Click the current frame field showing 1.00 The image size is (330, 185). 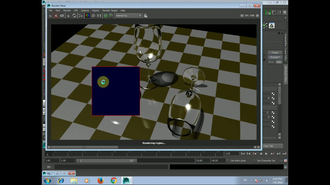pyautogui.click(x=232, y=154)
